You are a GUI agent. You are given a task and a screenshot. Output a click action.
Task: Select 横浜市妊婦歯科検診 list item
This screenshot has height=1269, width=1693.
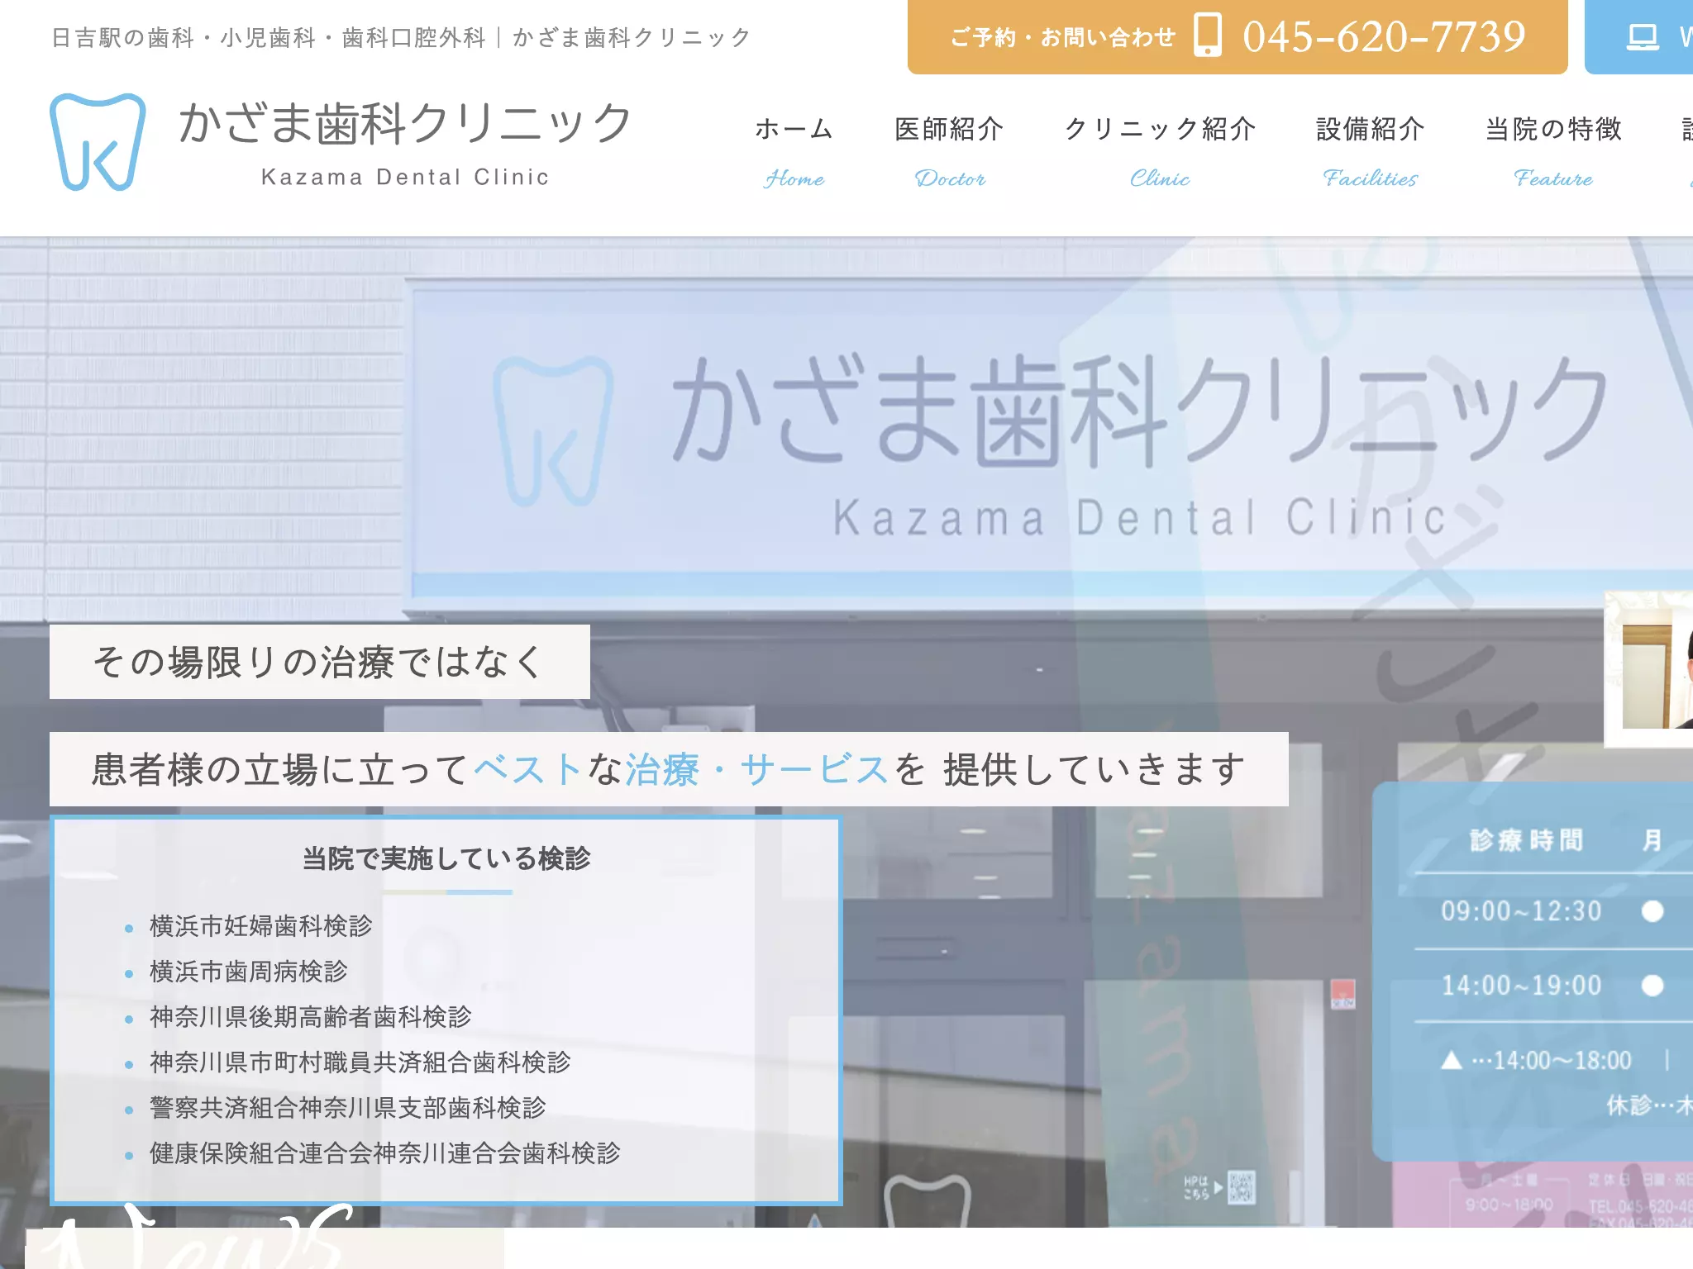[260, 926]
